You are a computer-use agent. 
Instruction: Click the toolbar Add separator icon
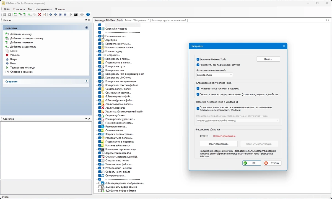coord(30,14)
